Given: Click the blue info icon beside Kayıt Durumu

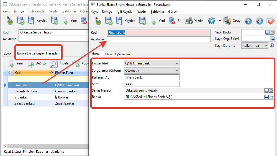Looking at the screenshot, I should pos(272,46).
